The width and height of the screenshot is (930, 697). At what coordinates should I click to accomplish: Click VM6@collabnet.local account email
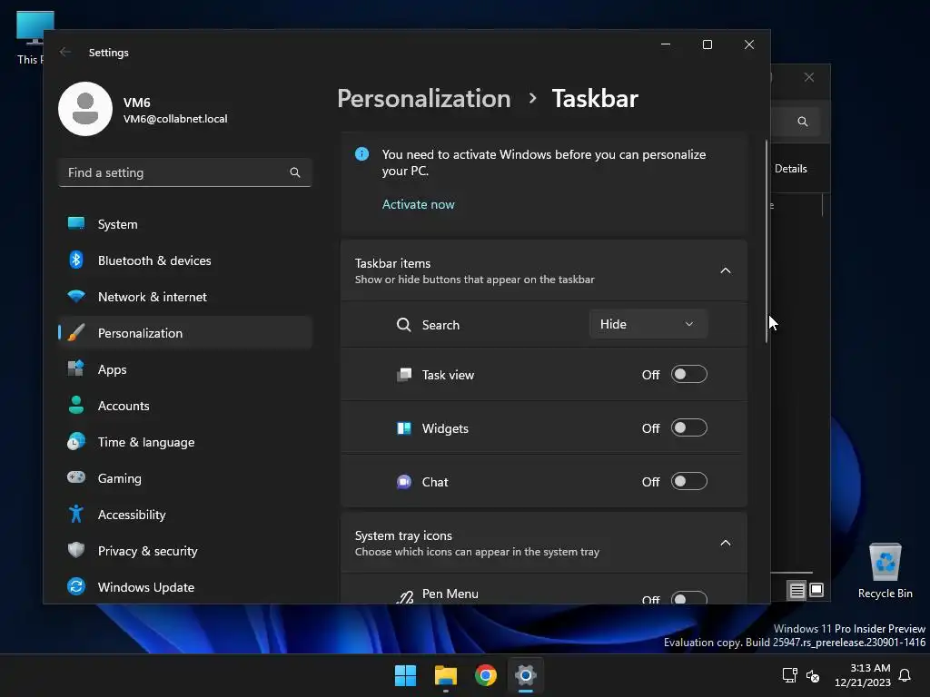coord(175,119)
